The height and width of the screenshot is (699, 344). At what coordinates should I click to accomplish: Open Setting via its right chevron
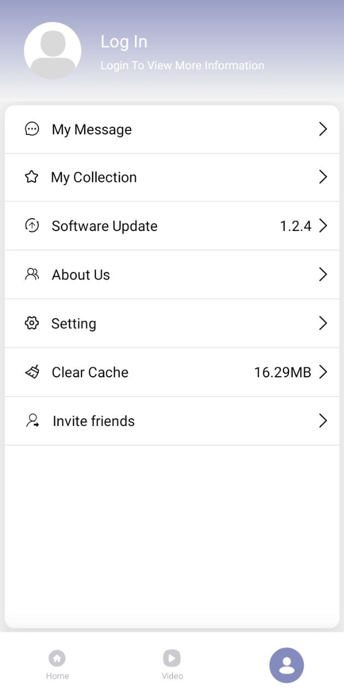[x=323, y=323]
